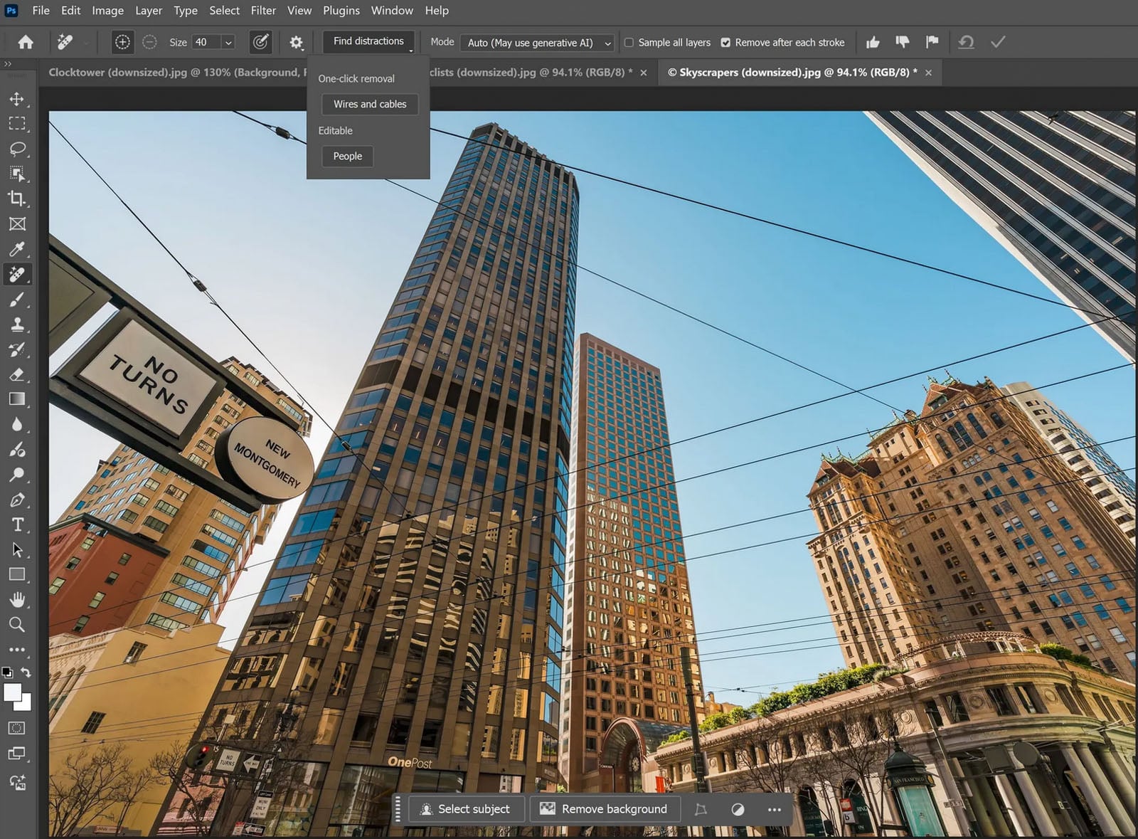
Task: Open the Remove tool settings gear
Action: pos(297,42)
